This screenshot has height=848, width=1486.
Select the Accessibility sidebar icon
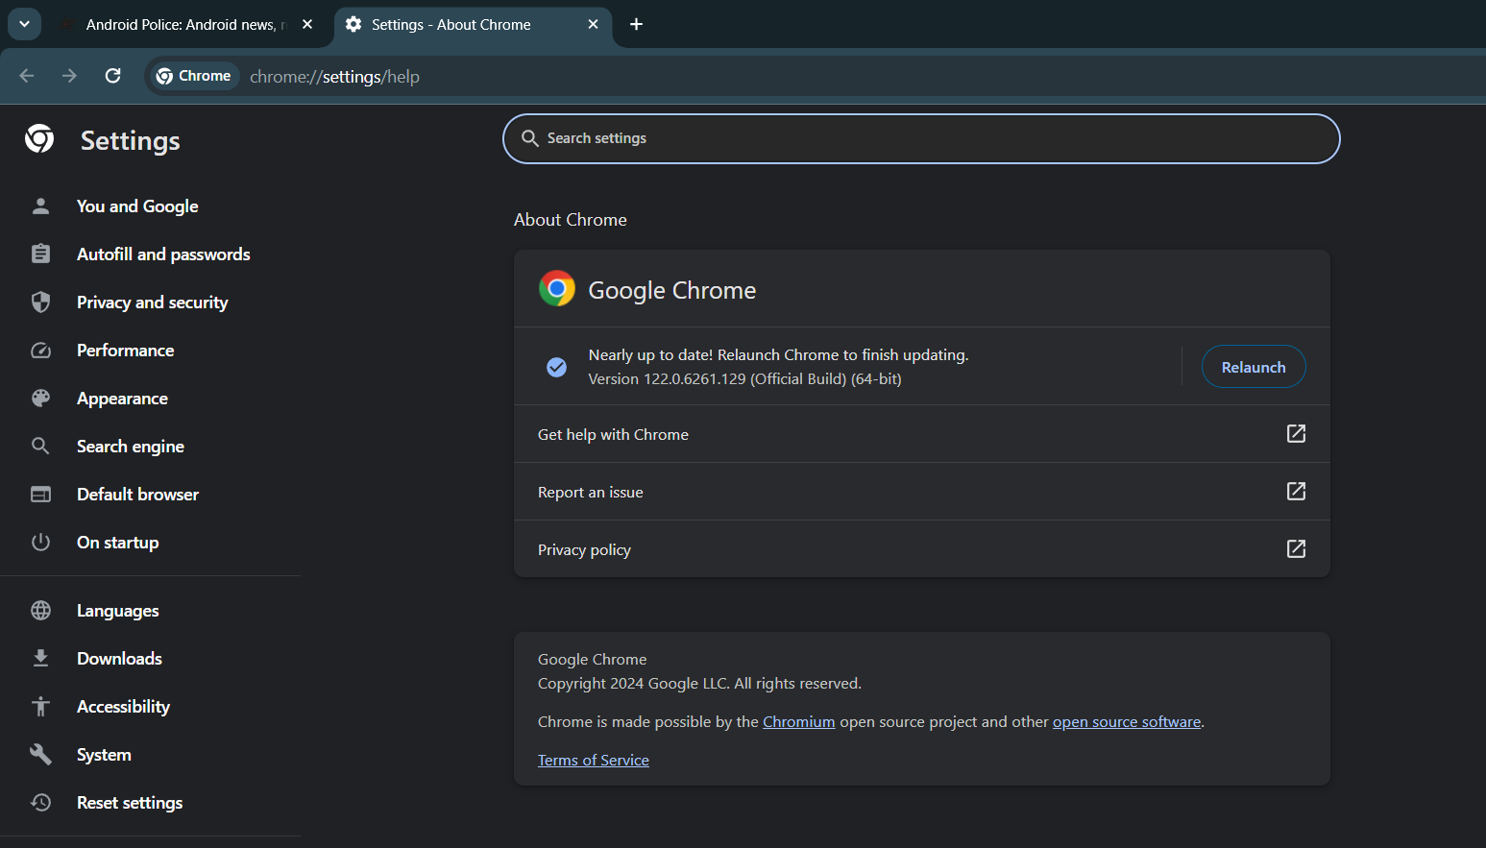tap(40, 706)
